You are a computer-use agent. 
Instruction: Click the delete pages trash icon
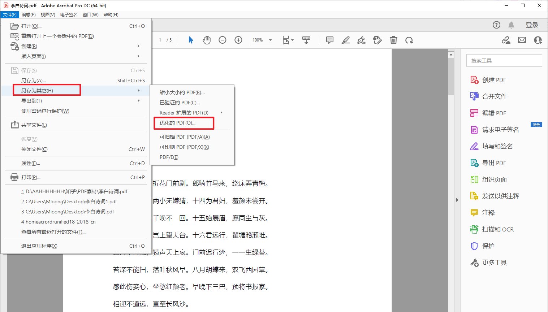(393, 40)
